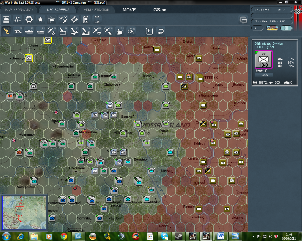
Task: Open Microsoft Word from the taskbar
Action: tap(221, 236)
